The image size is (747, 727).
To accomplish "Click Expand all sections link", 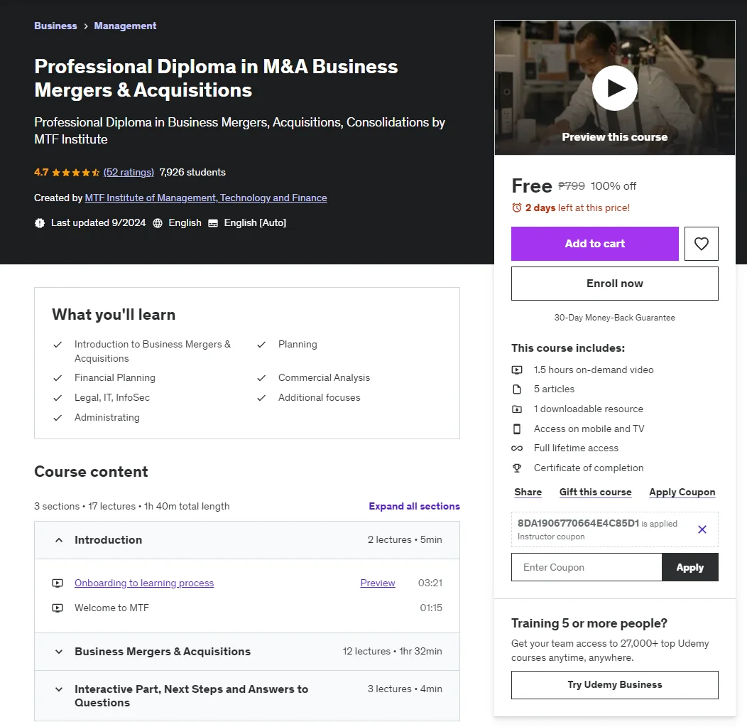I will point(414,506).
